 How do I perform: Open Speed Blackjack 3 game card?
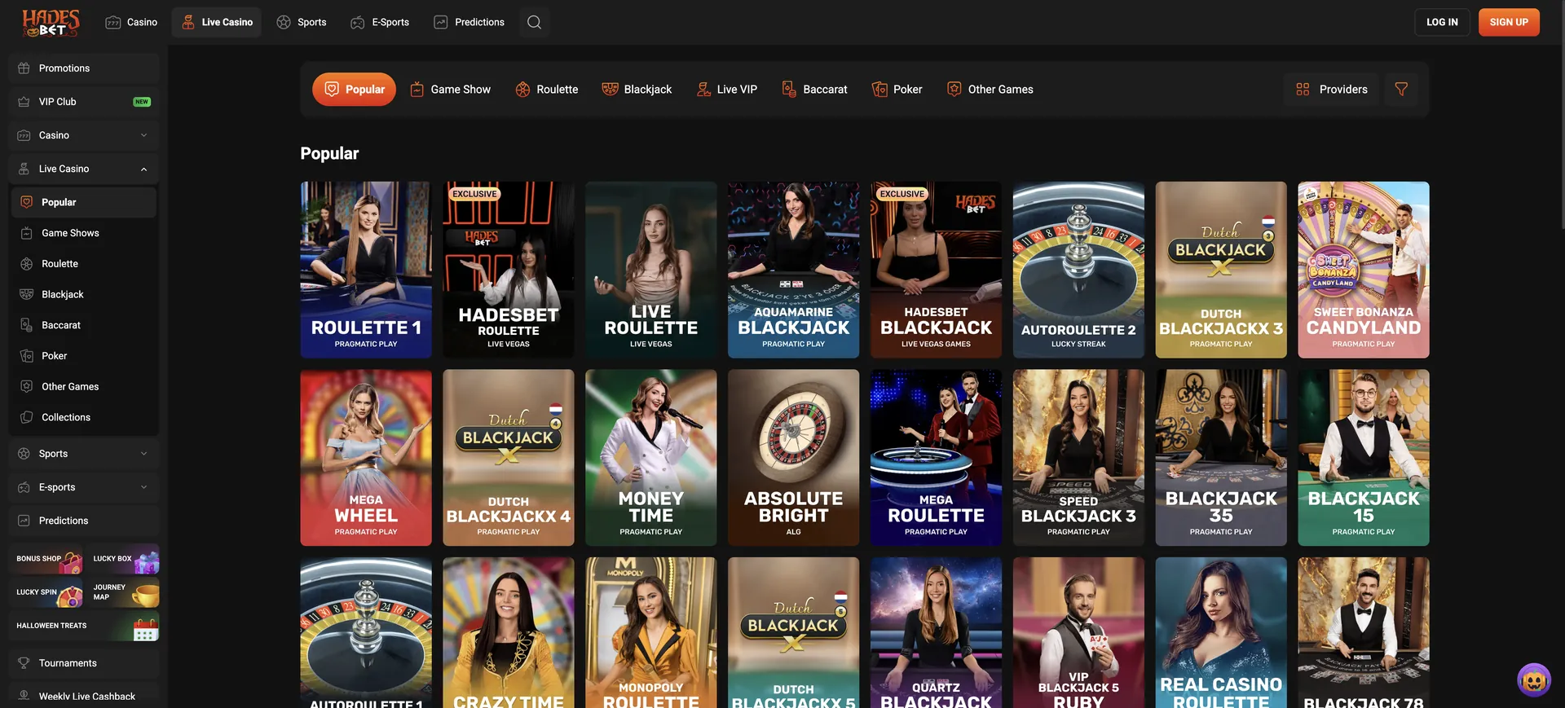tap(1078, 458)
